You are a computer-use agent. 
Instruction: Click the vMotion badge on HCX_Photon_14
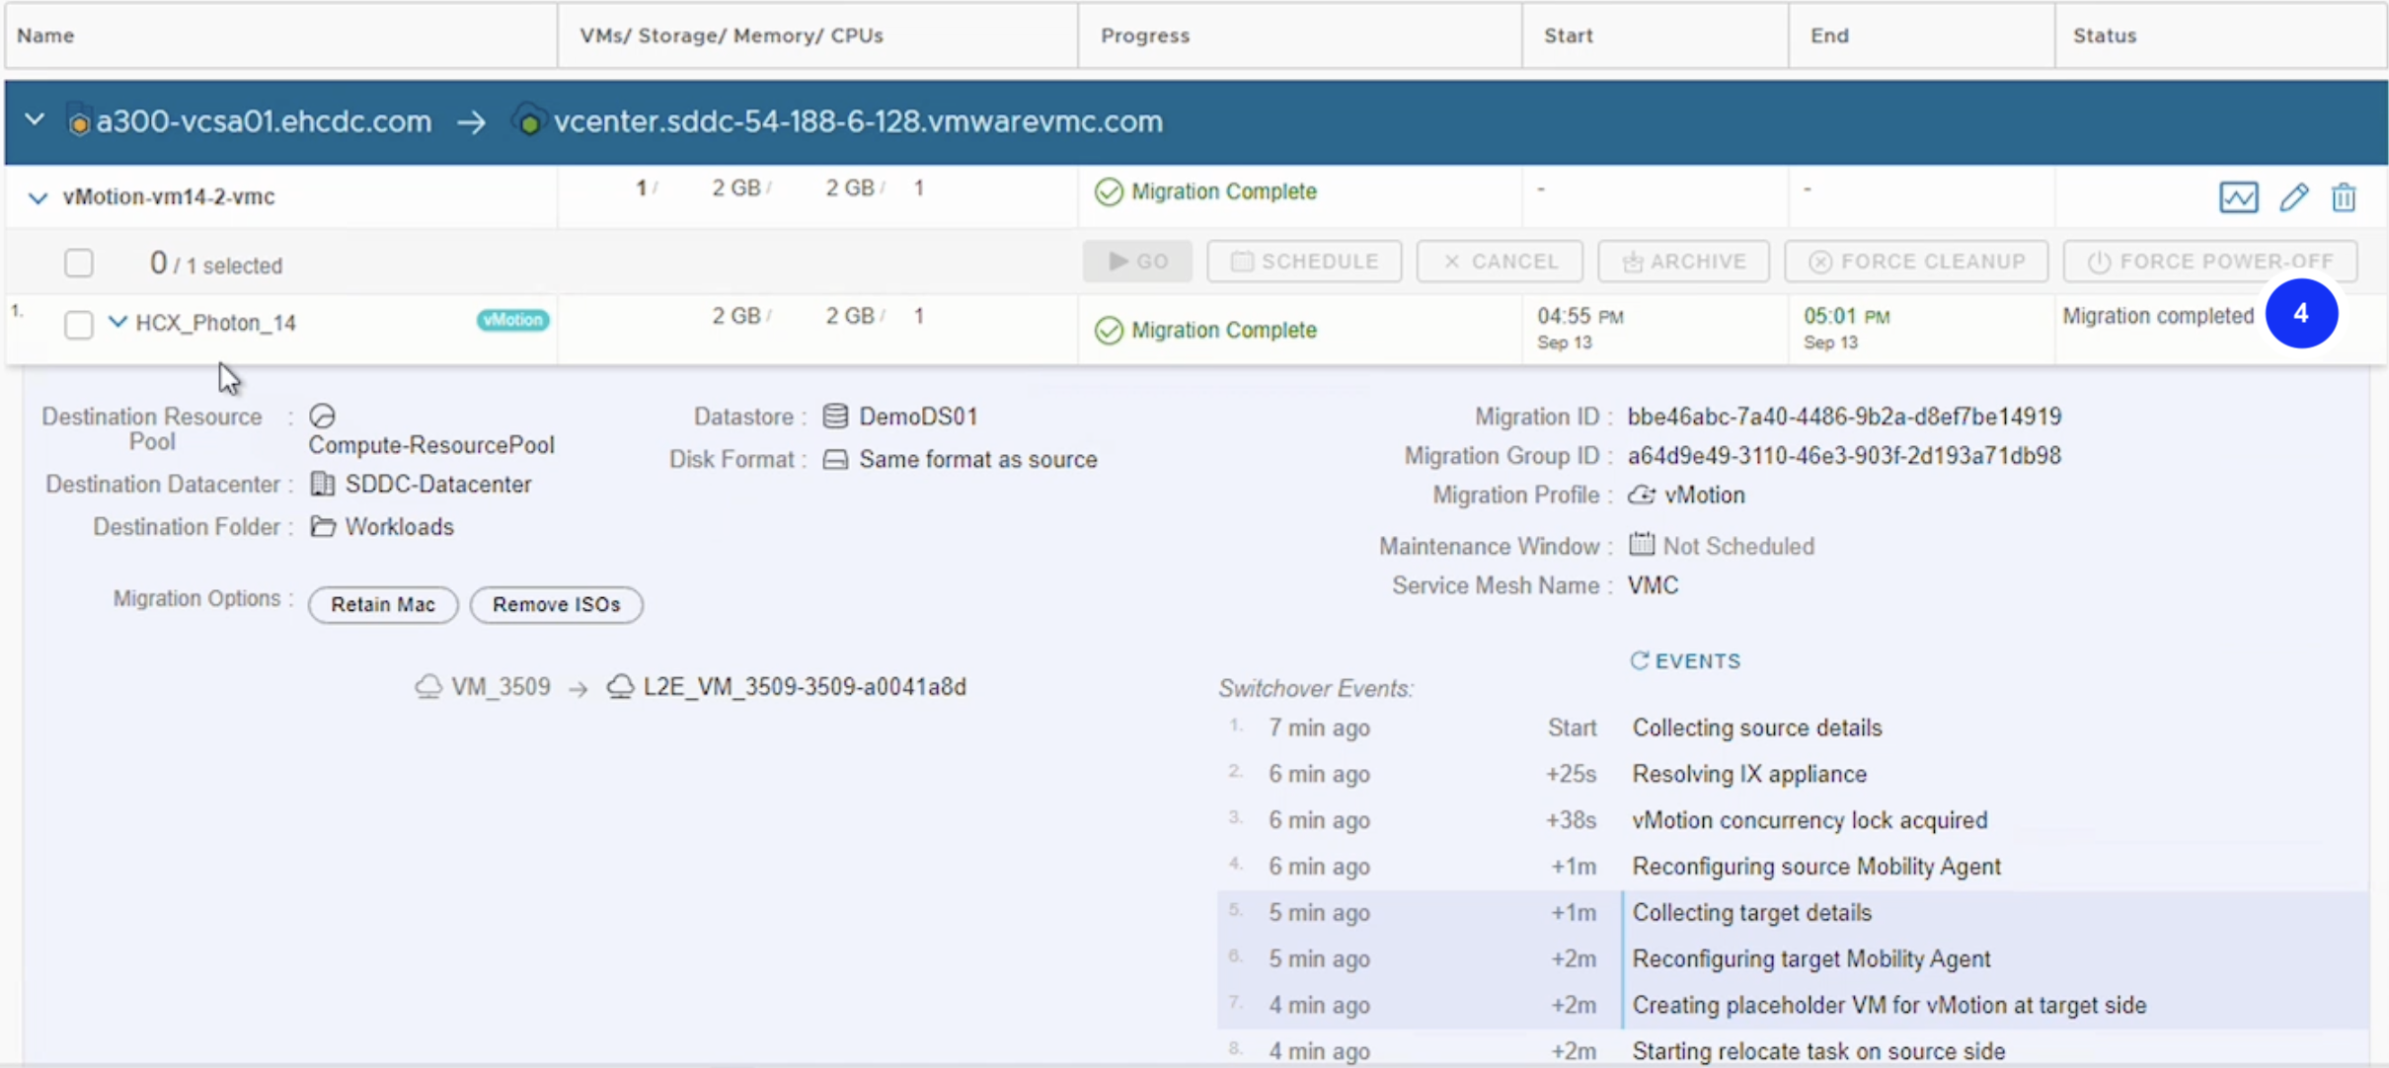point(512,320)
